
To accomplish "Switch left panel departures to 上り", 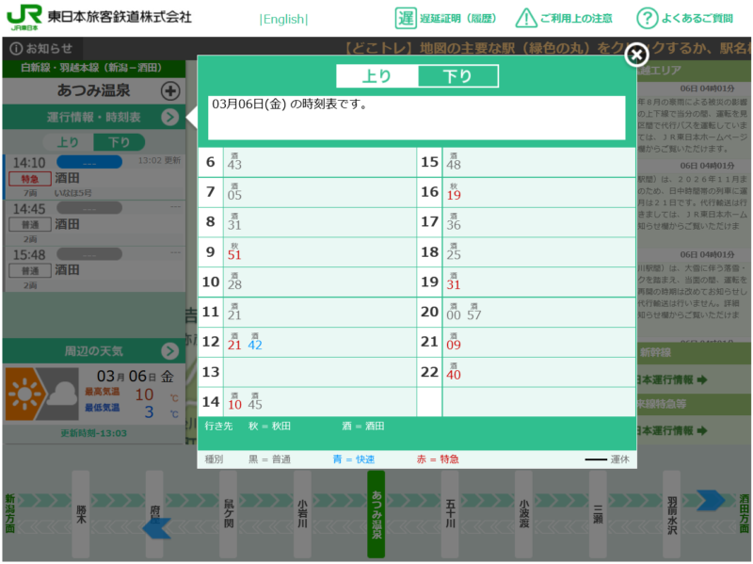I will point(68,142).
